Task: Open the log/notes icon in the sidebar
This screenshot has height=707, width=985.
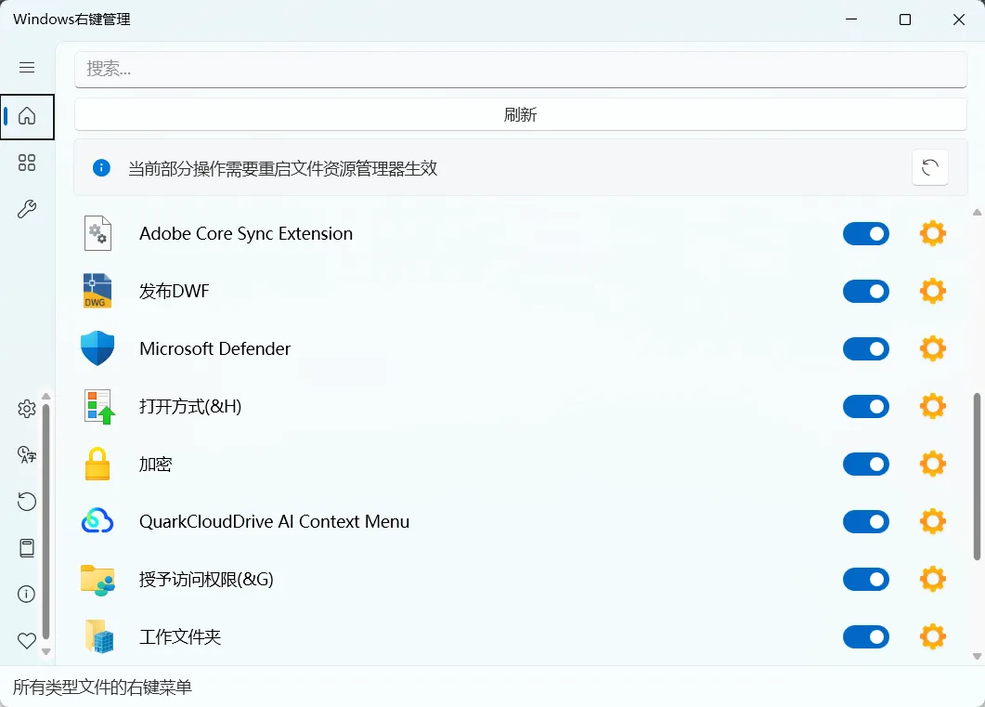Action: (x=27, y=547)
